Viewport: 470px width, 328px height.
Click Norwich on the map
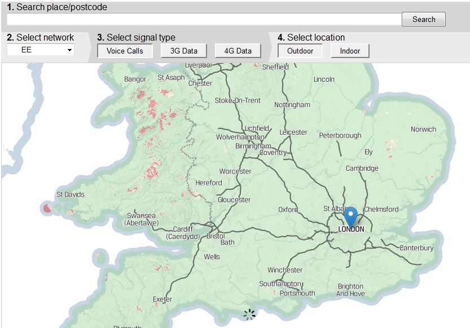(x=423, y=129)
